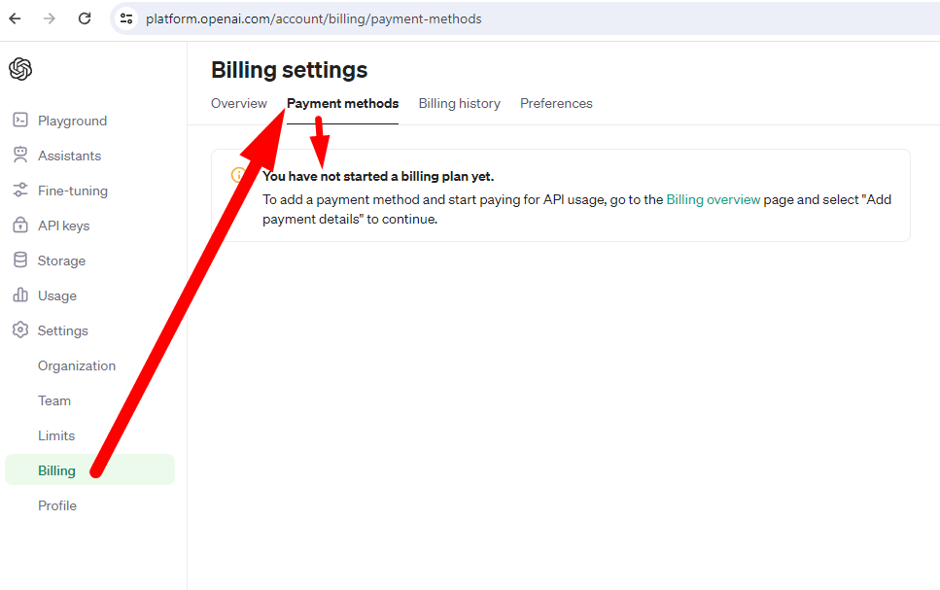
Task: Open the Playground page
Action: click(x=72, y=121)
